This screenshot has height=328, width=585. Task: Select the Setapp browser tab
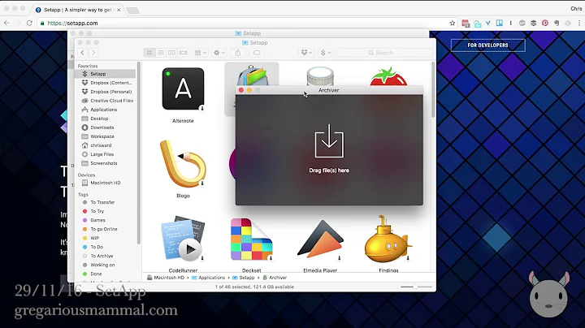[x=78, y=10]
